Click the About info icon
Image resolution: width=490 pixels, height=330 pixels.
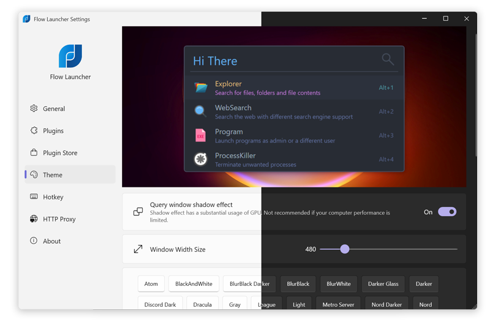click(34, 241)
